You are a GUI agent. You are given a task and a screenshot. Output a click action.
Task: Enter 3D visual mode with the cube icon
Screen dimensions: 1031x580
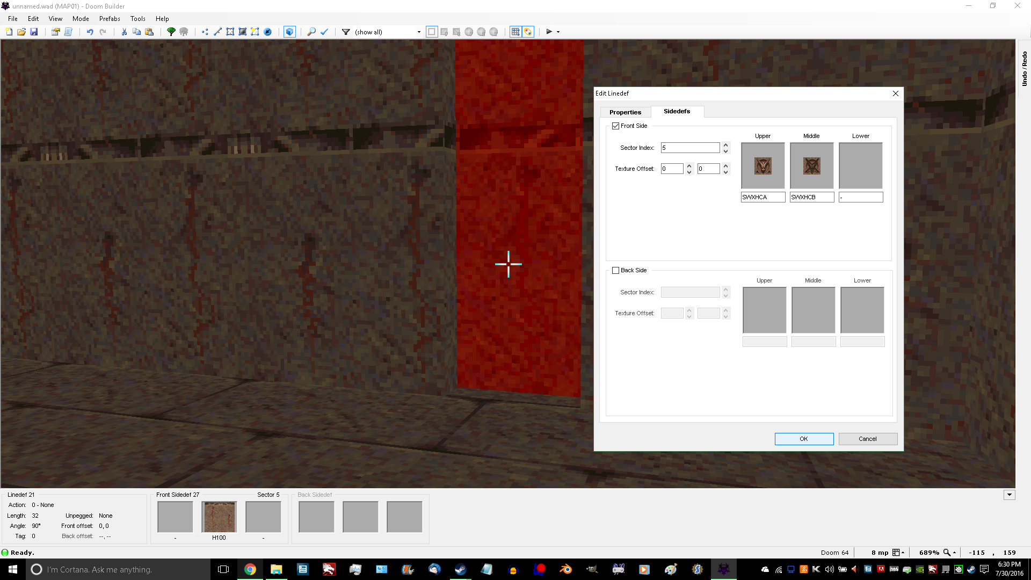coord(289,32)
